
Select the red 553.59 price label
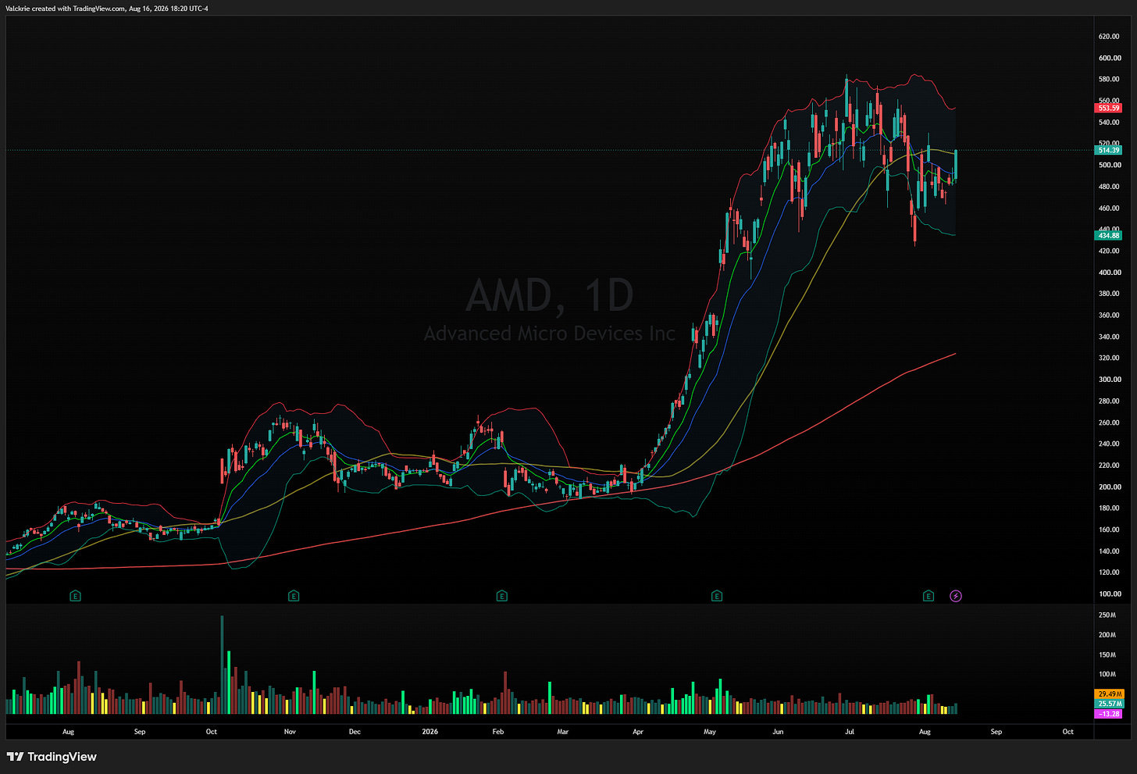pyautogui.click(x=1109, y=108)
